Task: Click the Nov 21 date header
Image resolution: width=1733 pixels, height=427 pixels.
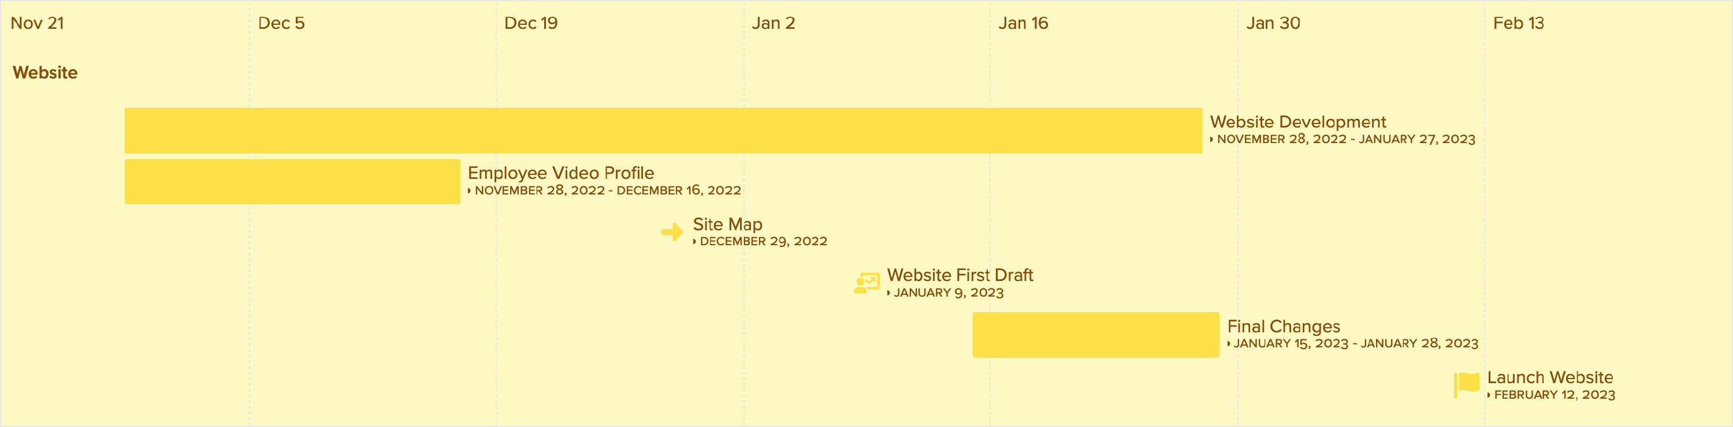Action: coord(37,23)
